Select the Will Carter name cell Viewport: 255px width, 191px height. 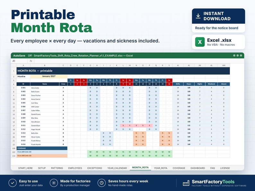pos(45,107)
